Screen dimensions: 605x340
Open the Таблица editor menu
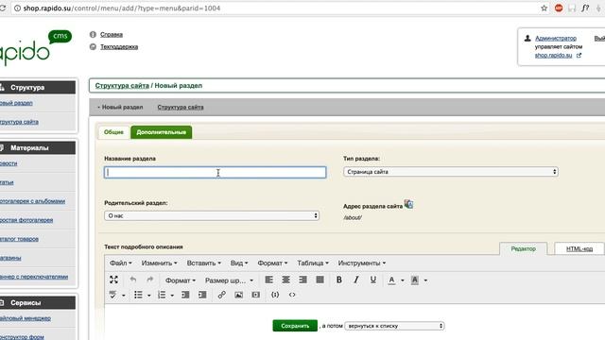coord(313,263)
